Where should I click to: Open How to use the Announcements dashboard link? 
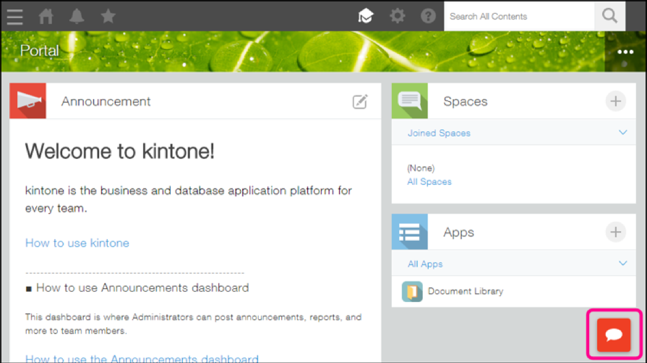142,358
